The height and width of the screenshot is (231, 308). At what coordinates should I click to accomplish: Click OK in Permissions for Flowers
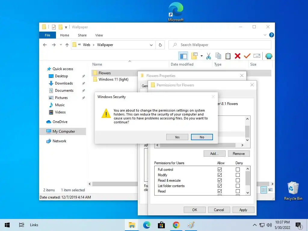(195, 210)
